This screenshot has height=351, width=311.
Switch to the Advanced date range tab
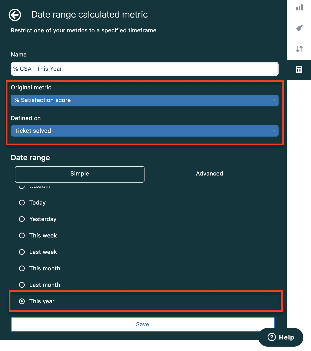point(209,173)
